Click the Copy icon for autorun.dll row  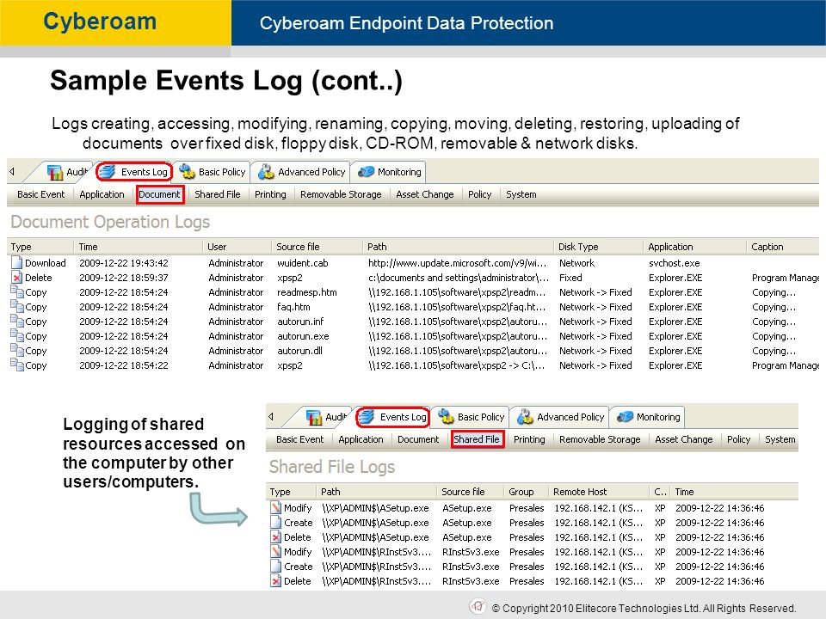[x=17, y=351]
